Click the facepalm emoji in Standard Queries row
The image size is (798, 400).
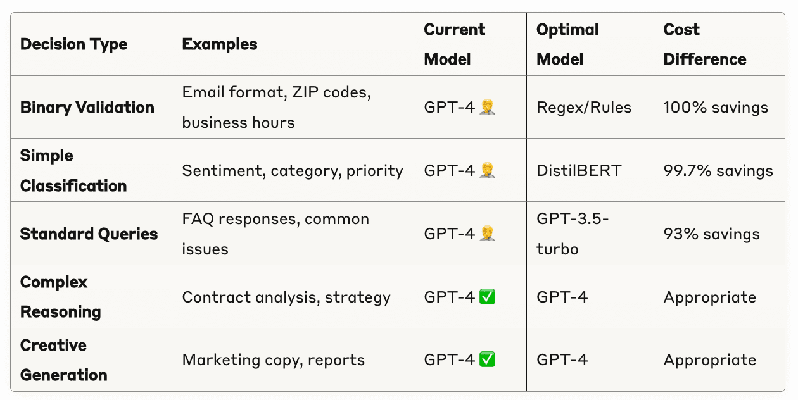(x=487, y=234)
